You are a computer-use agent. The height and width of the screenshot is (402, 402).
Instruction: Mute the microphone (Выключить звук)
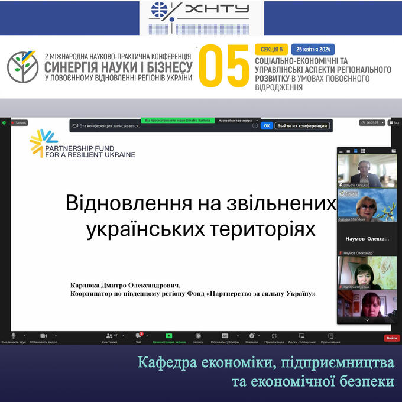(x=14, y=336)
